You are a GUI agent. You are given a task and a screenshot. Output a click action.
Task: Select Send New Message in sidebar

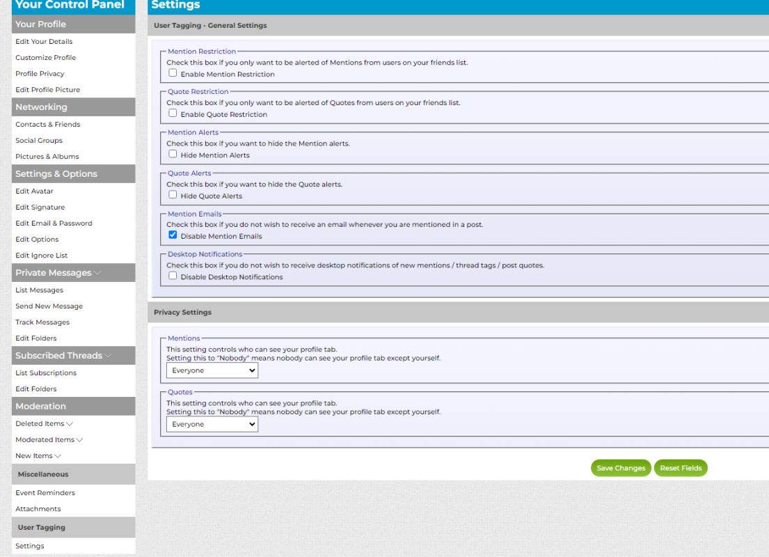pyautogui.click(x=49, y=306)
